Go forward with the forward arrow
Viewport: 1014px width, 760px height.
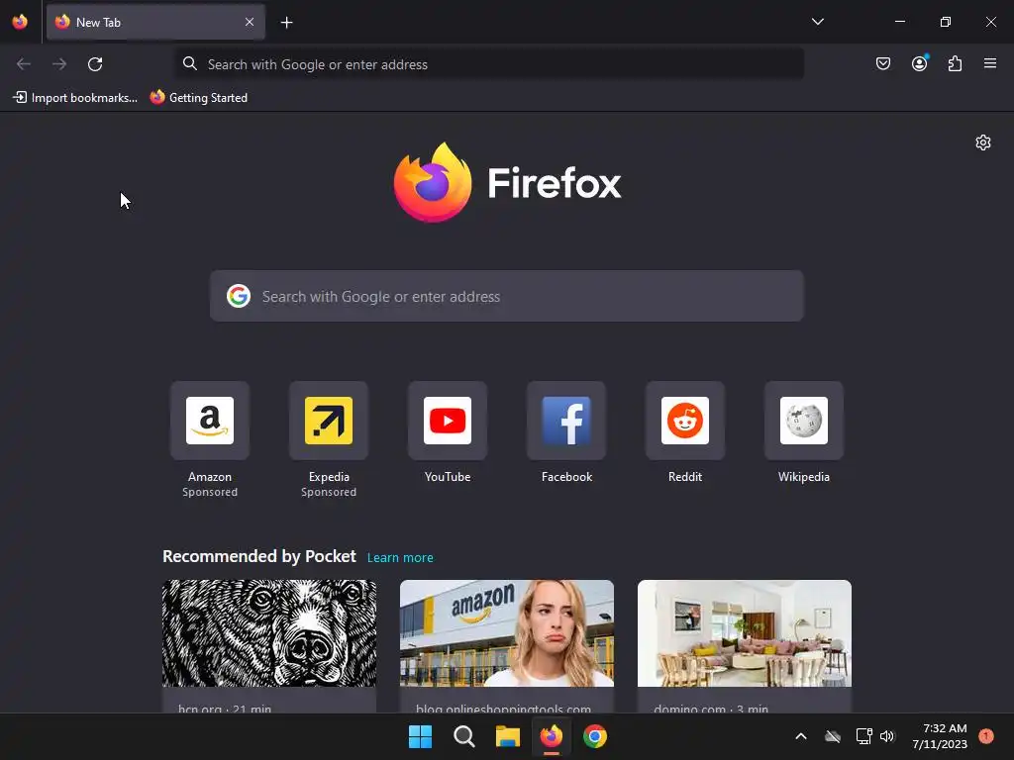59,64
